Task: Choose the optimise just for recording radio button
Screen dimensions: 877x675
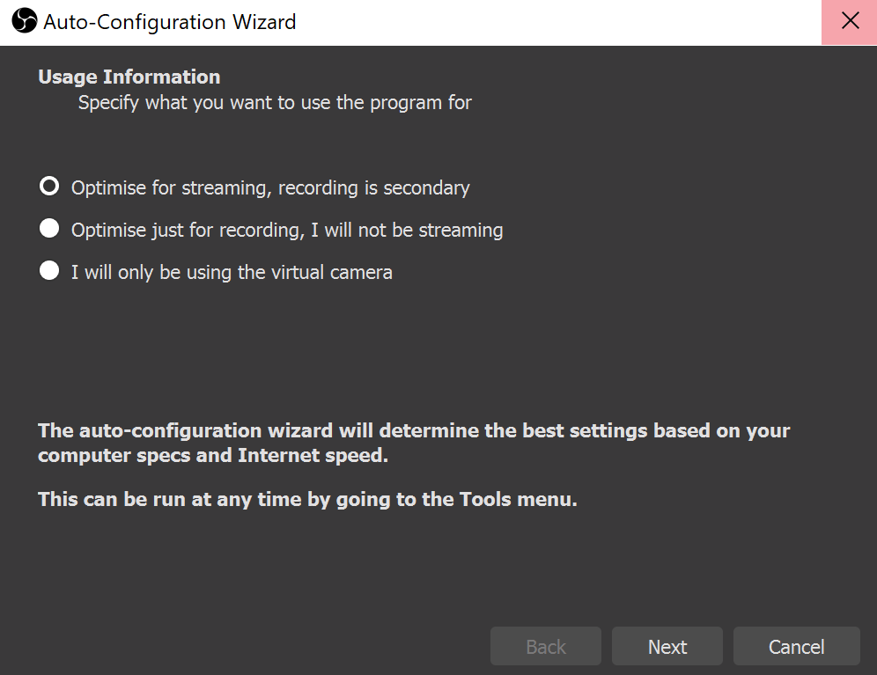Action: tap(49, 228)
